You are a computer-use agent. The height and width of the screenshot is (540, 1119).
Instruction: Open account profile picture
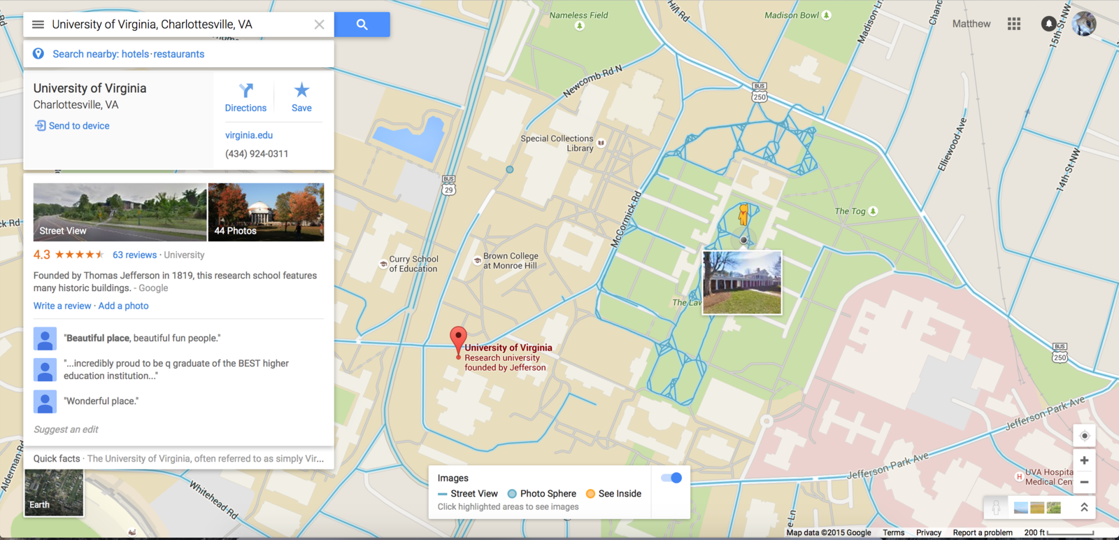coord(1084,24)
